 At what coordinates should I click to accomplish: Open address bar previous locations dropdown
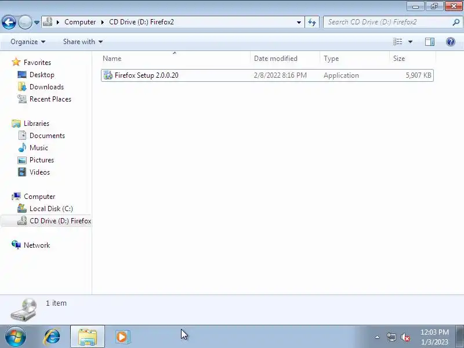[x=299, y=22]
